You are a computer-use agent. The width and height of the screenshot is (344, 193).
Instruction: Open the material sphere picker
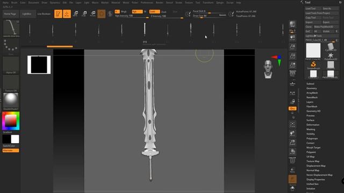11,101
